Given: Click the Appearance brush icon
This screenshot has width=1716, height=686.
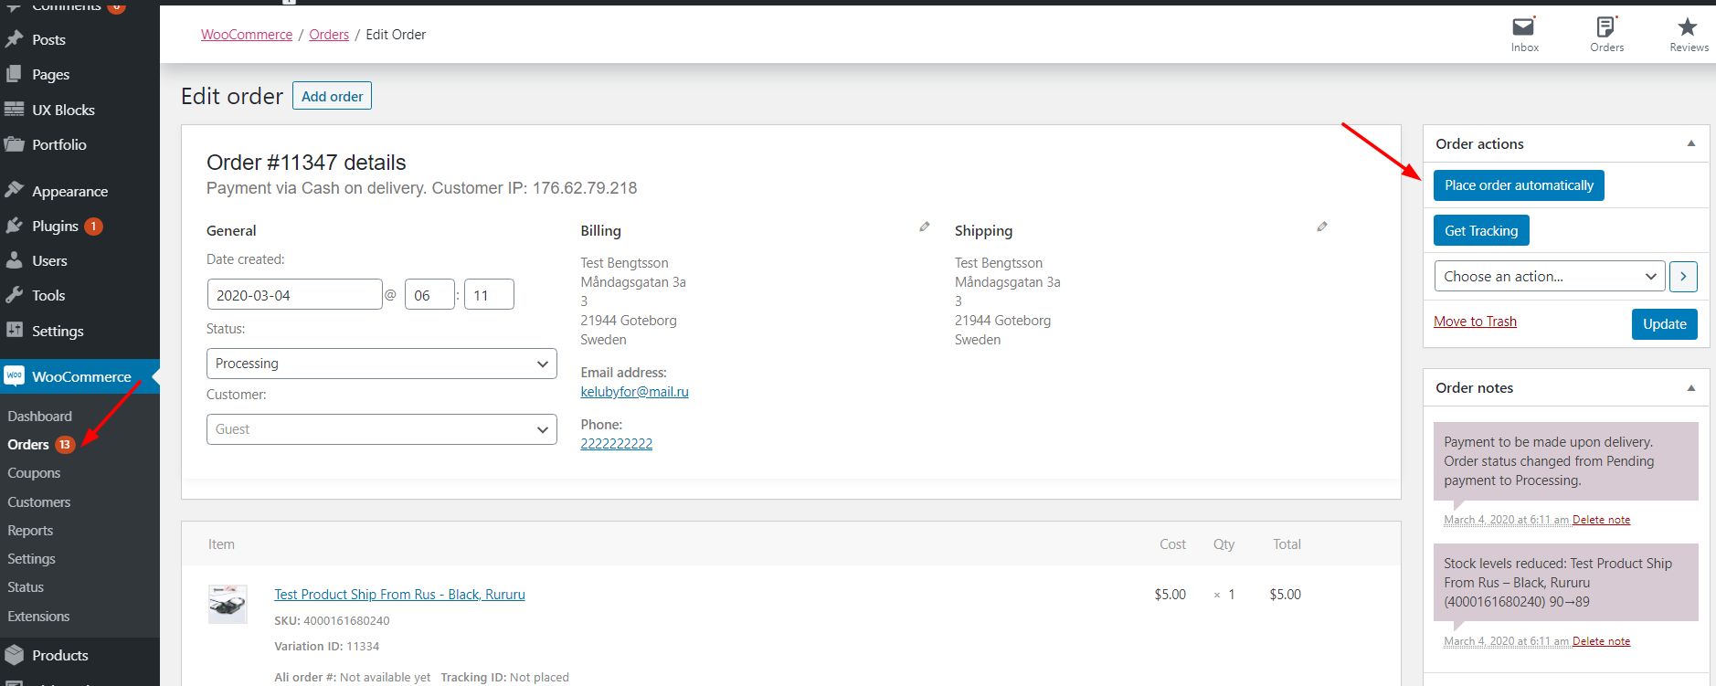Looking at the screenshot, I should click(14, 190).
